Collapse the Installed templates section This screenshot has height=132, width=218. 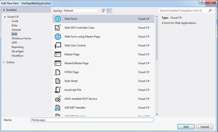[x=4, y=10]
